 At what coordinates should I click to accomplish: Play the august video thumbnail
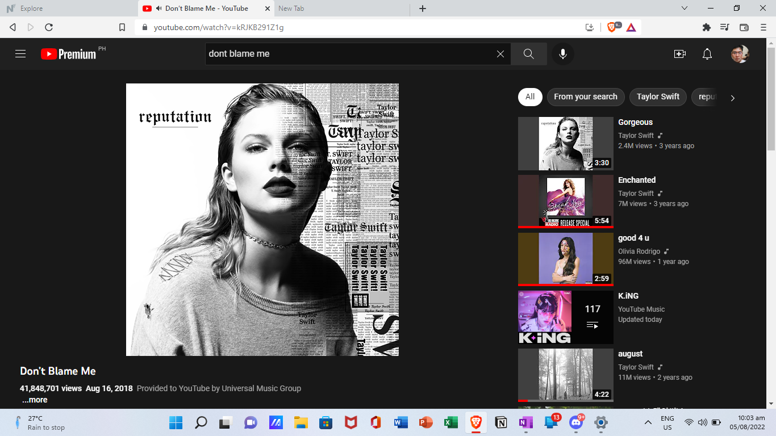566,375
